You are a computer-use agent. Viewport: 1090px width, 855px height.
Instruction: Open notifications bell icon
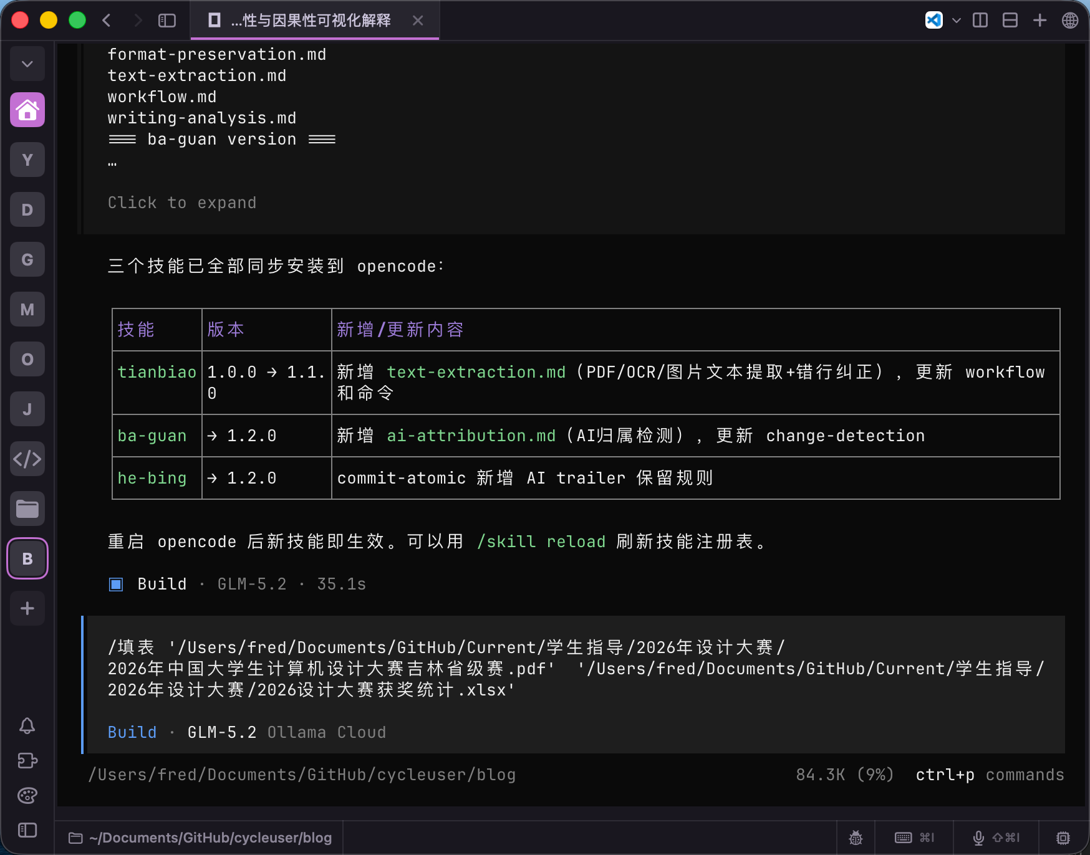click(27, 725)
